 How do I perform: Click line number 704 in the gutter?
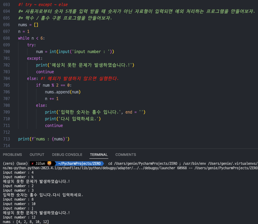pyautogui.click(x=7, y=78)
